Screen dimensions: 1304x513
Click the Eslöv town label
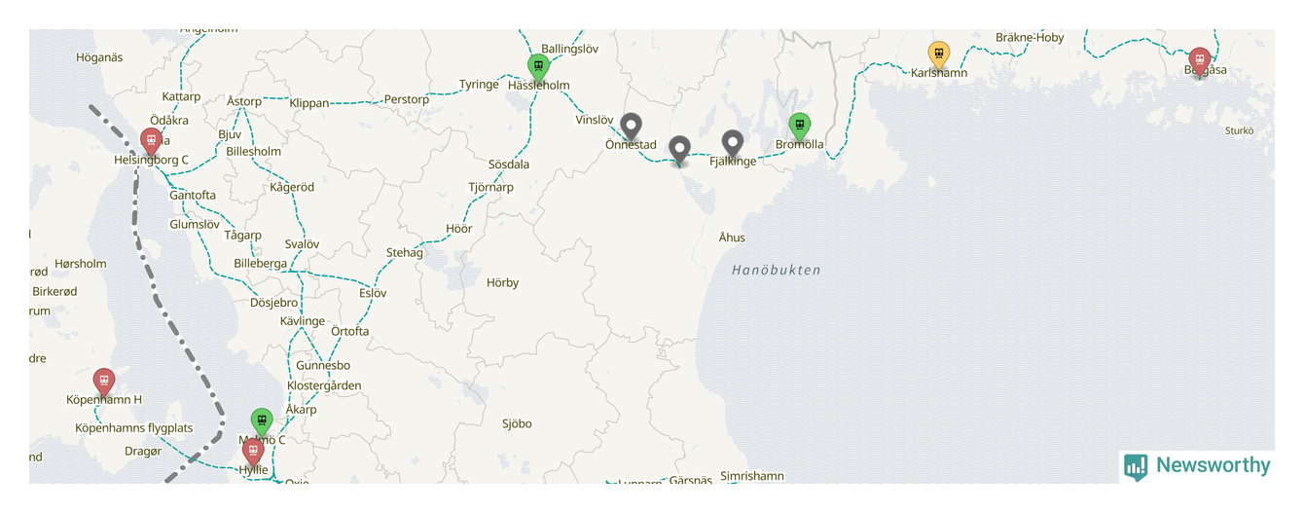[373, 293]
